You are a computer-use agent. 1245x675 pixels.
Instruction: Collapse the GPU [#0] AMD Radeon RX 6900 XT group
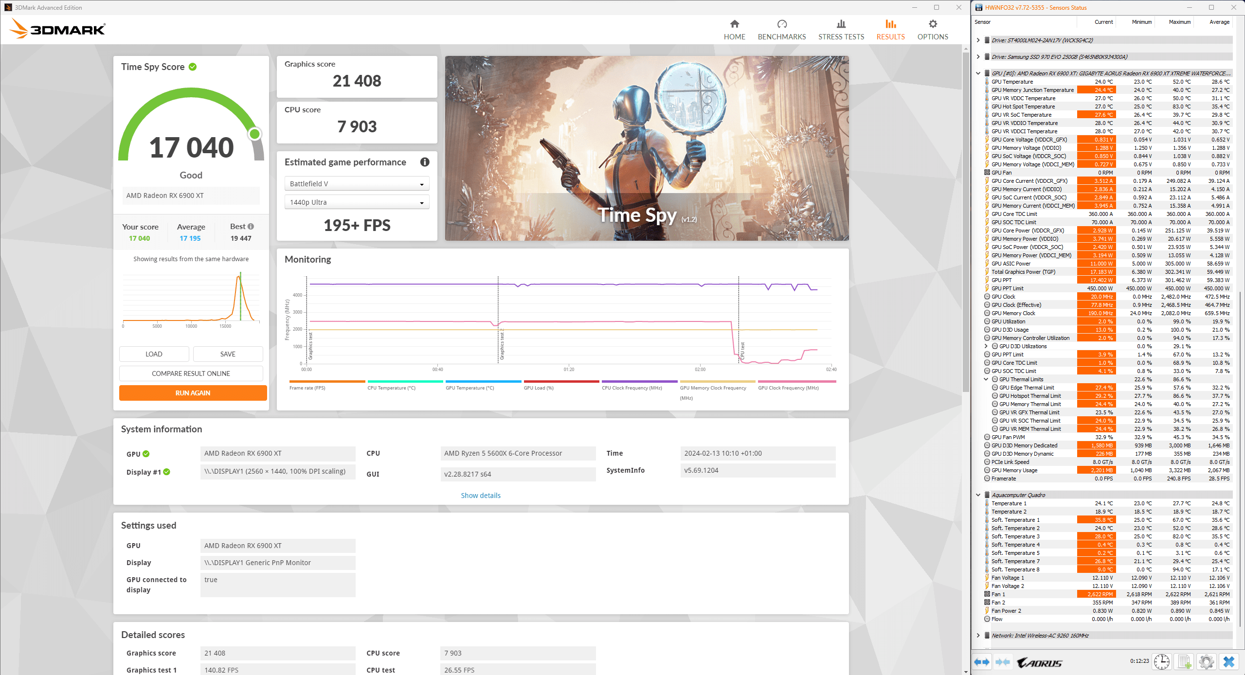click(x=978, y=73)
